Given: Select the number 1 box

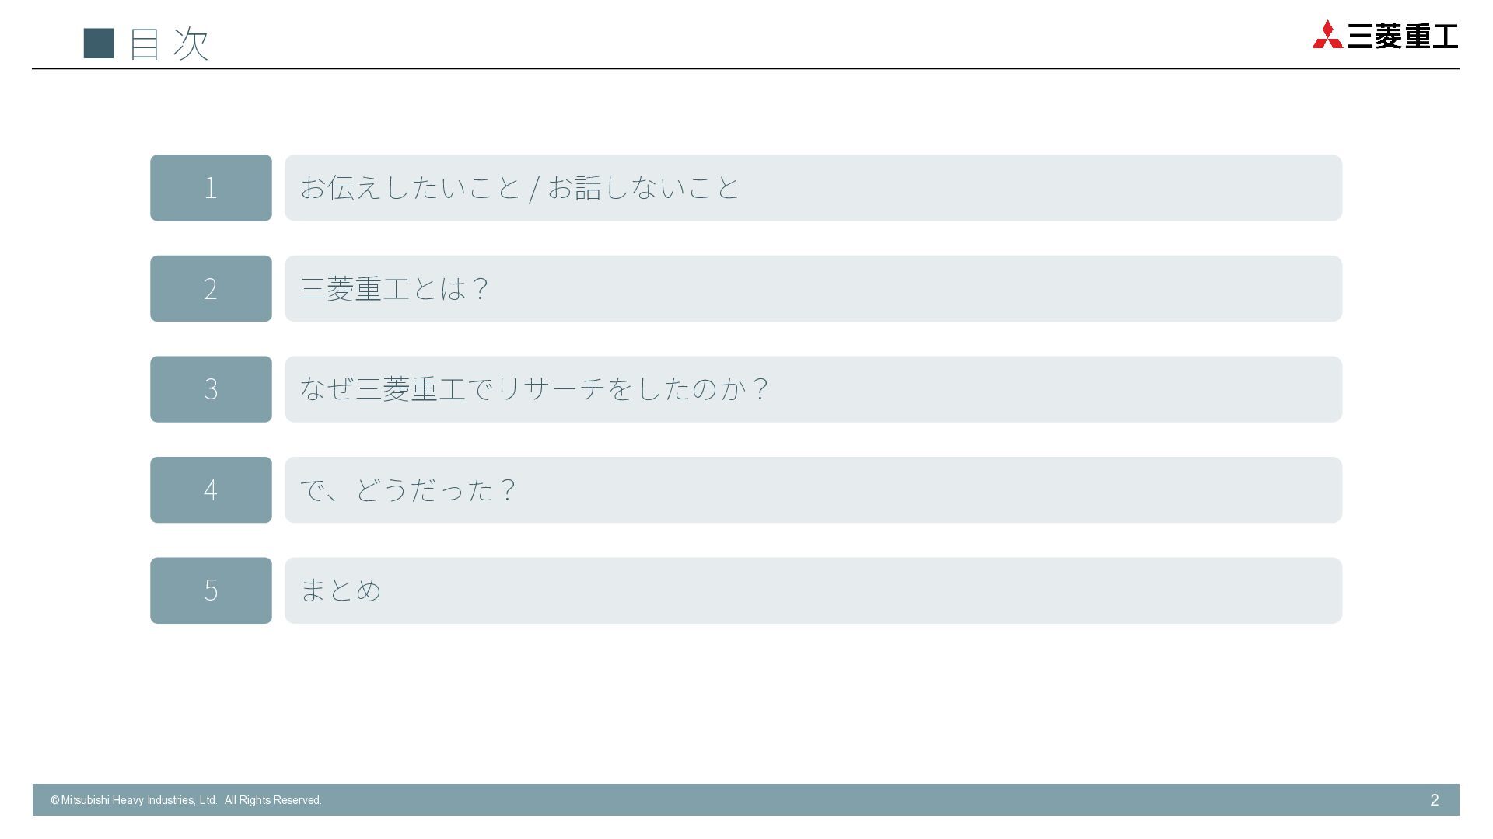Looking at the screenshot, I should 211,188.
